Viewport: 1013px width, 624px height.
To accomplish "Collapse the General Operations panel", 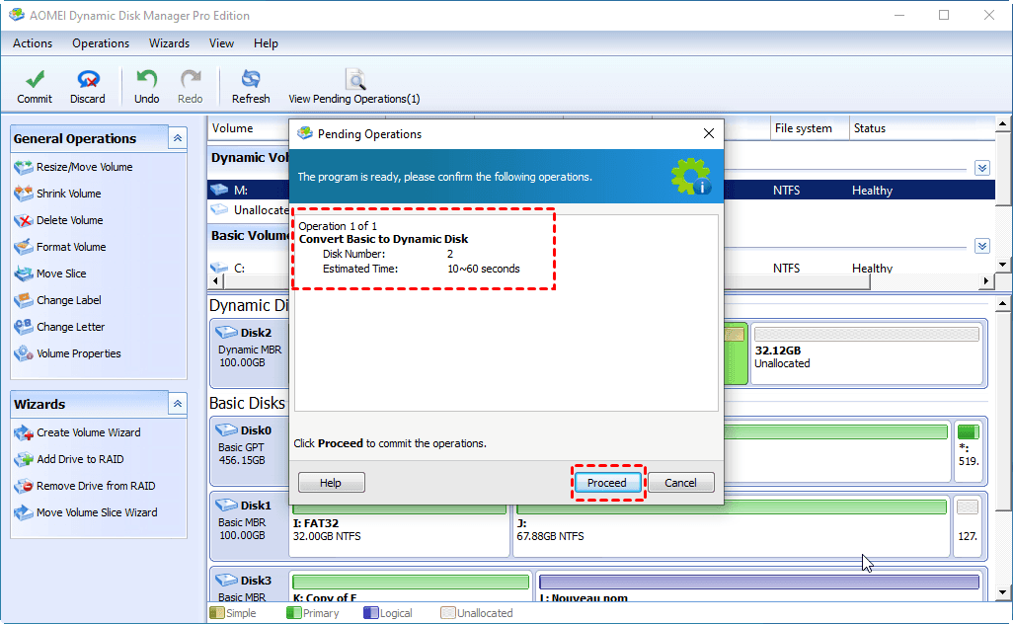I will coord(178,138).
